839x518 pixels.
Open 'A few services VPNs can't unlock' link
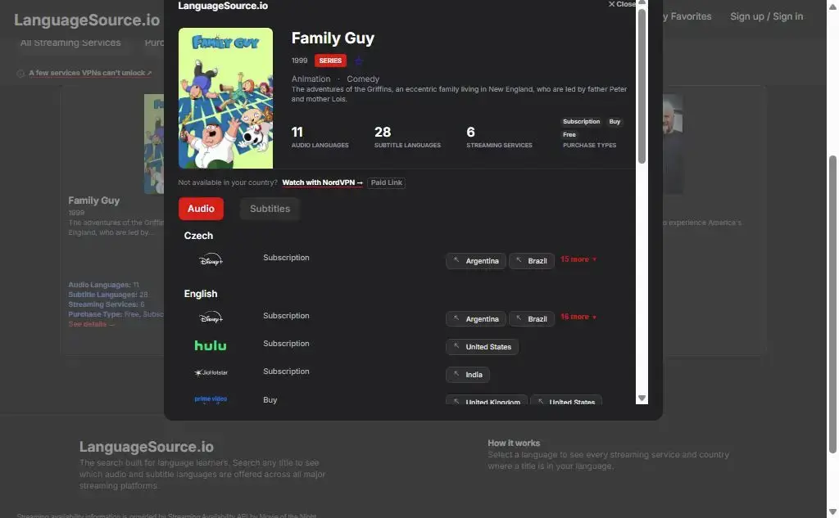(x=90, y=73)
